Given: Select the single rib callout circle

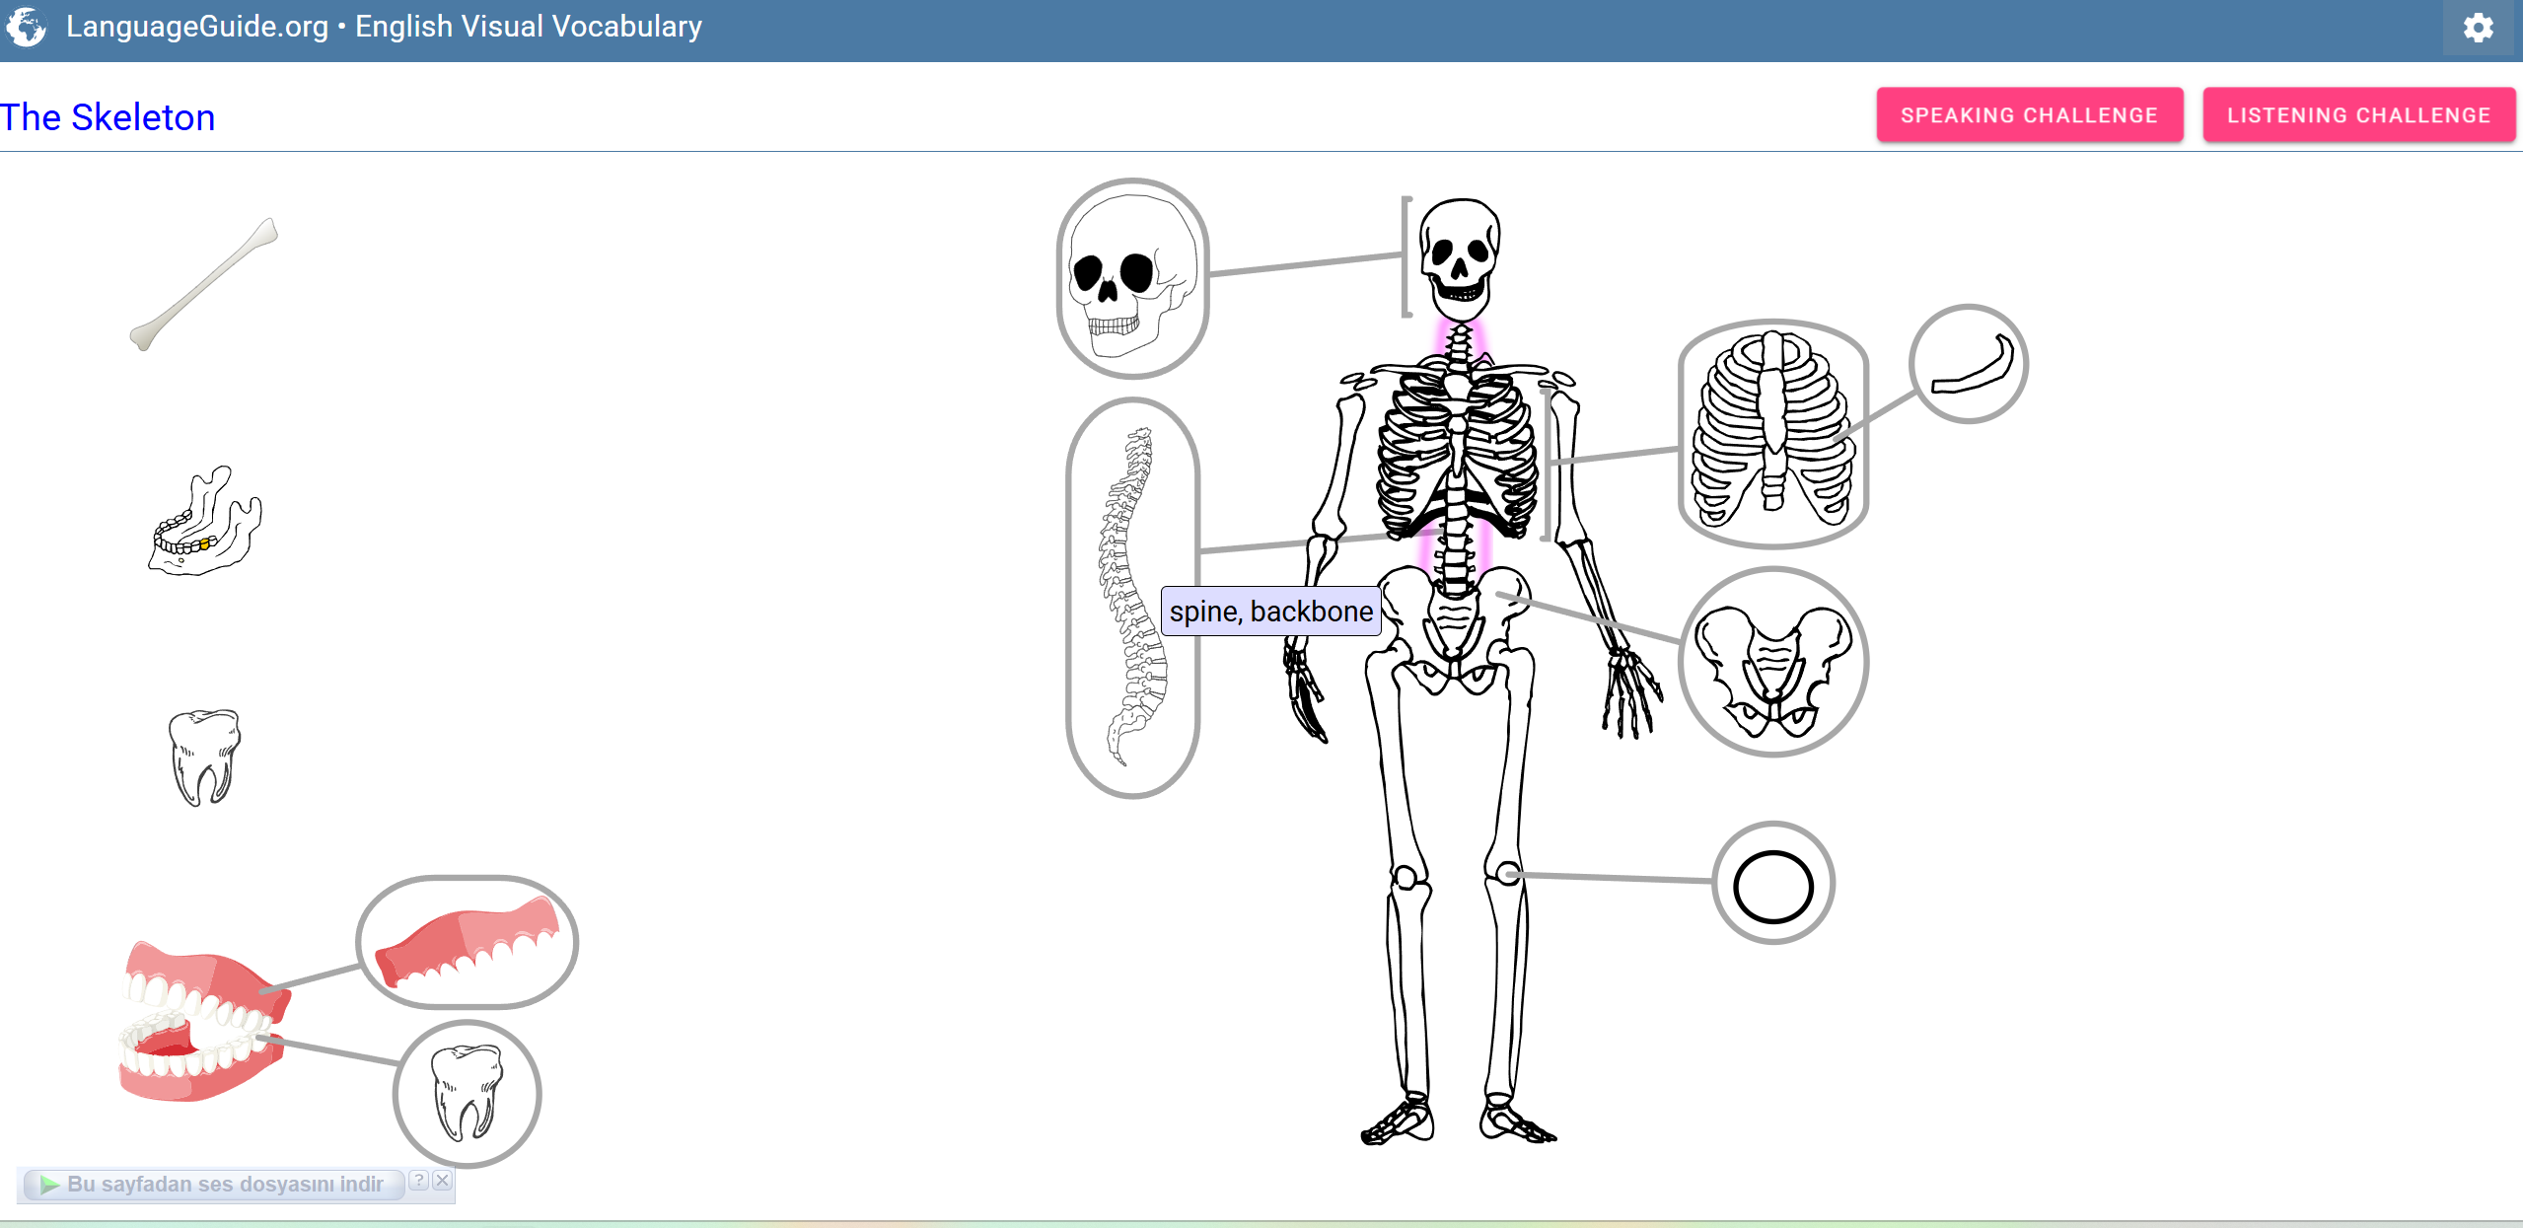Looking at the screenshot, I should pos(1968,364).
